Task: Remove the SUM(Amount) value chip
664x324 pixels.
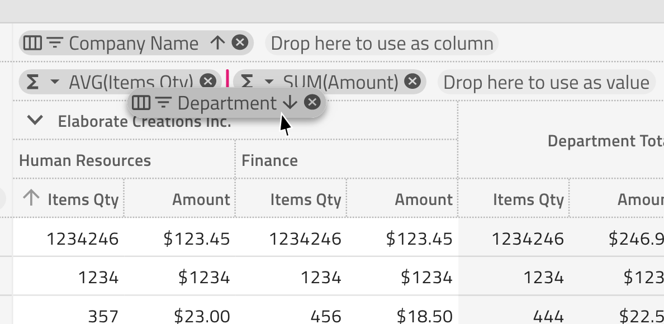Action: tap(413, 82)
